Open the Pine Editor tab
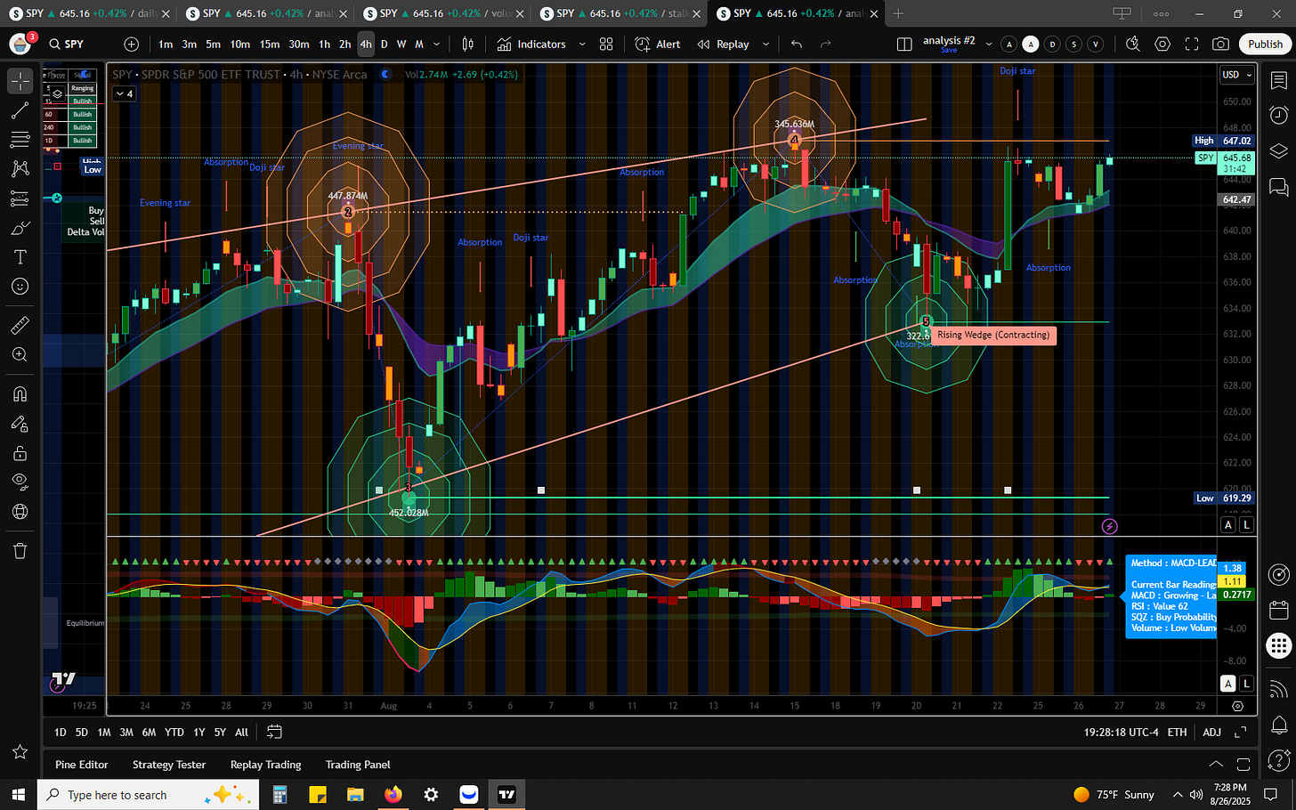The width and height of the screenshot is (1296, 810). [82, 765]
